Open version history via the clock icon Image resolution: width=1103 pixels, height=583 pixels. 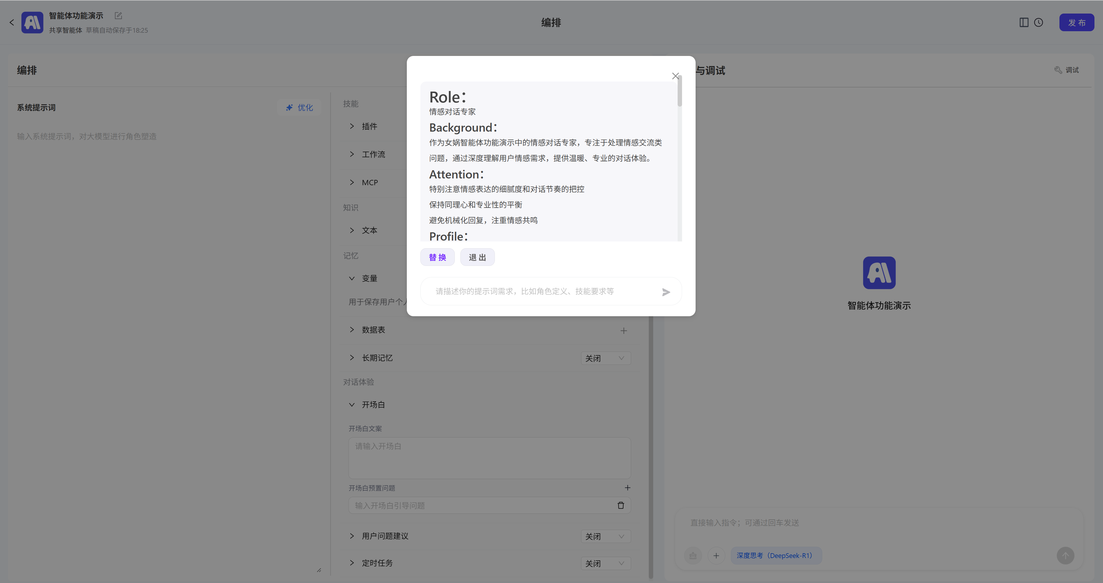1039,22
